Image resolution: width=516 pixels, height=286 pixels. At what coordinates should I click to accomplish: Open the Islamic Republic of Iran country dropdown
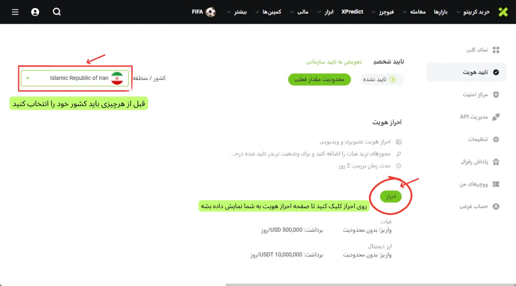[75, 78]
